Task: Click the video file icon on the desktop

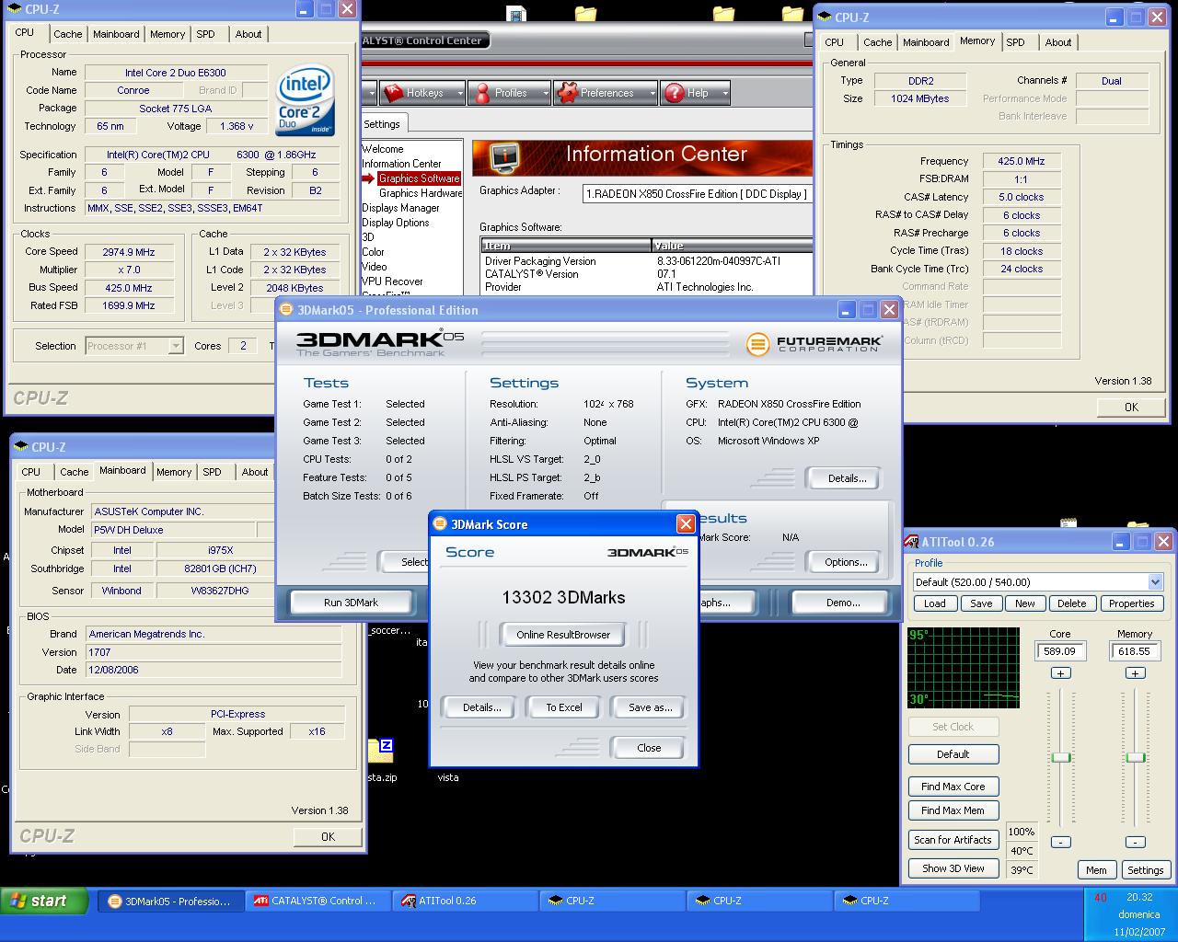Action: click(516, 14)
